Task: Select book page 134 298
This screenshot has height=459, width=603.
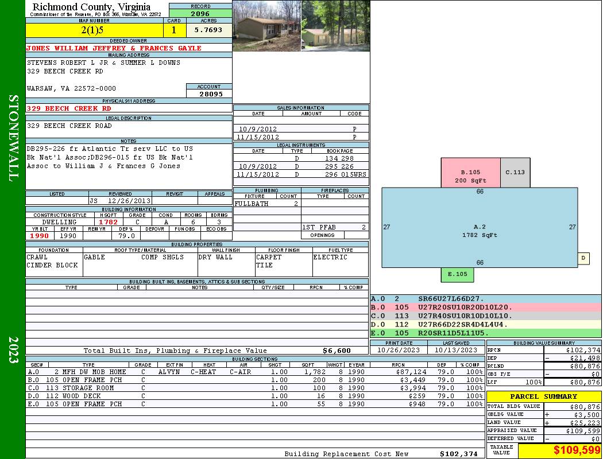Action: coord(339,158)
